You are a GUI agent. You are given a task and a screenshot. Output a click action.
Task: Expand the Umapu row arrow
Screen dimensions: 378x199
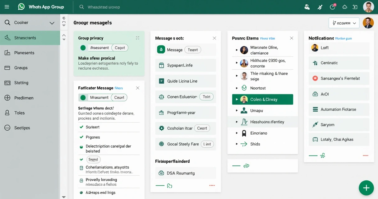[237, 111]
